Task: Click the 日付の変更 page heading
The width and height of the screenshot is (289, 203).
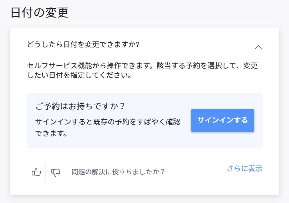Action: pos(40,12)
